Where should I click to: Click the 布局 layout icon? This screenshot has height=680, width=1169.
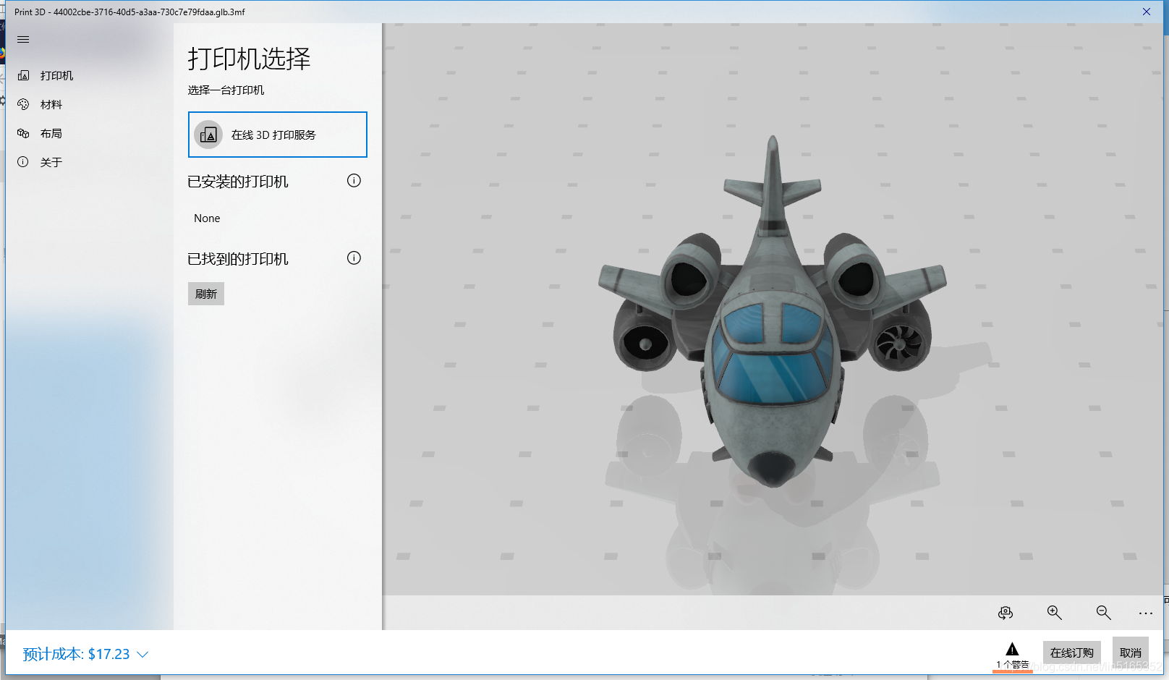click(23, 133)
